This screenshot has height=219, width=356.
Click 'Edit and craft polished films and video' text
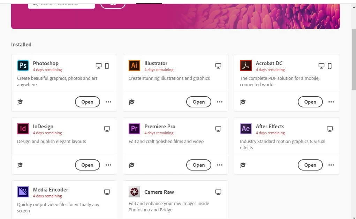(166, 141)
